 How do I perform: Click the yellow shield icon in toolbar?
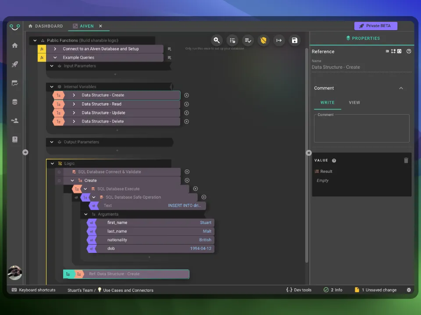263,40
